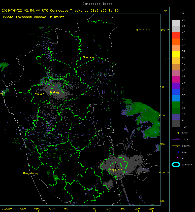The image size is (195, 212).
Task: Select the Hyderabad city label
Action: point(142,29)
